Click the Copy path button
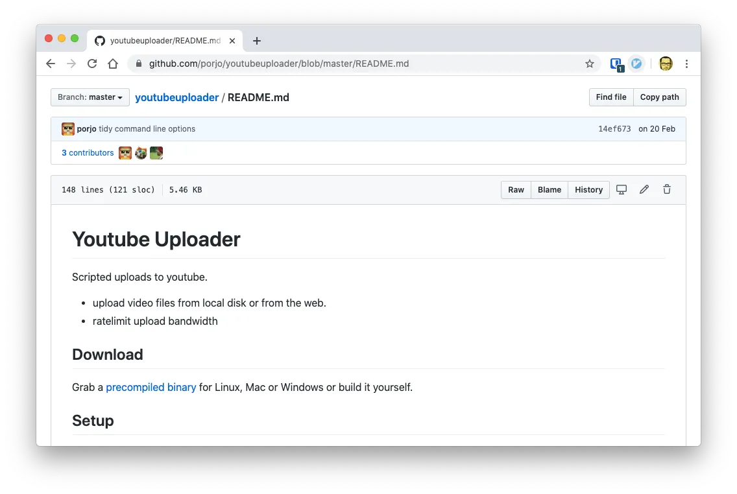 (x=659, y=97)
